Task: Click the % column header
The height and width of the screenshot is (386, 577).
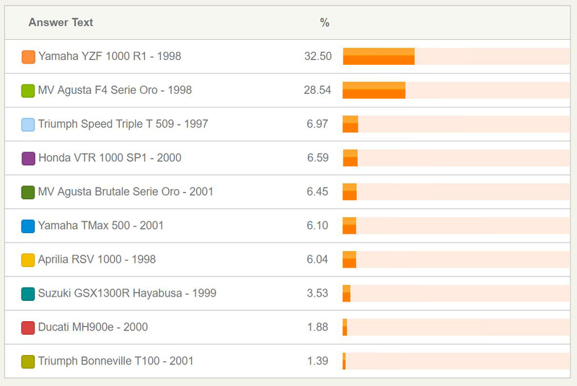Action: [325, 22]
